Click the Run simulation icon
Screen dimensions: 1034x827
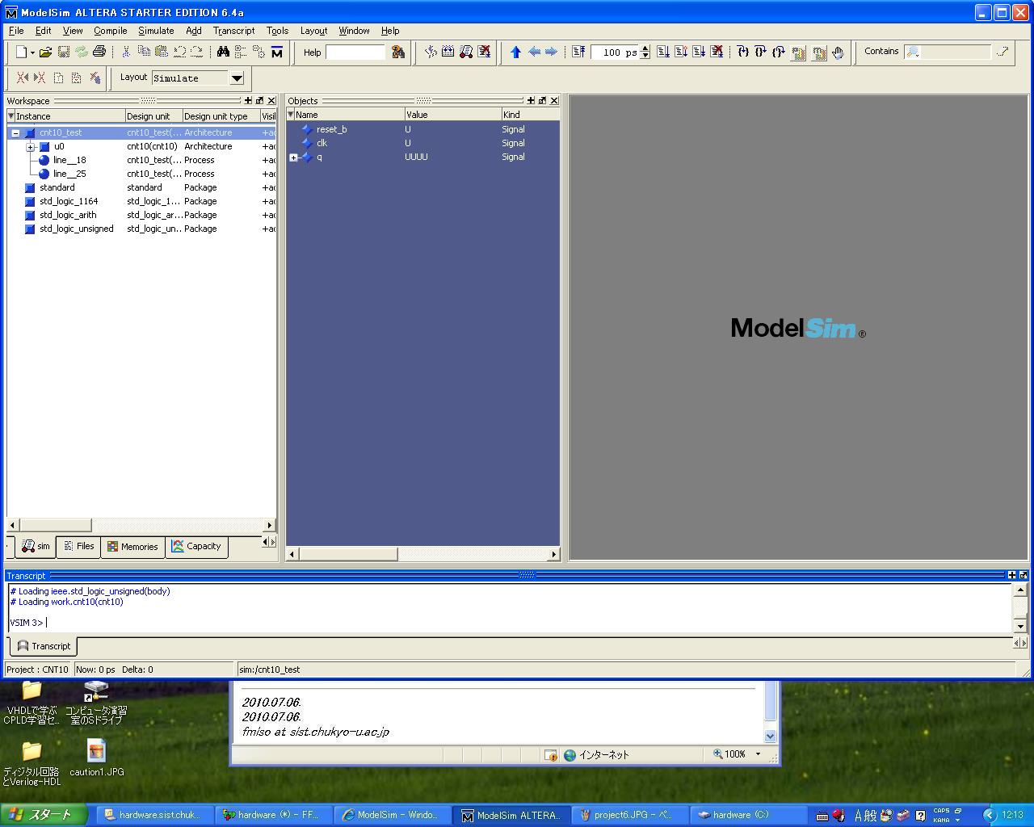pos(663,52)
